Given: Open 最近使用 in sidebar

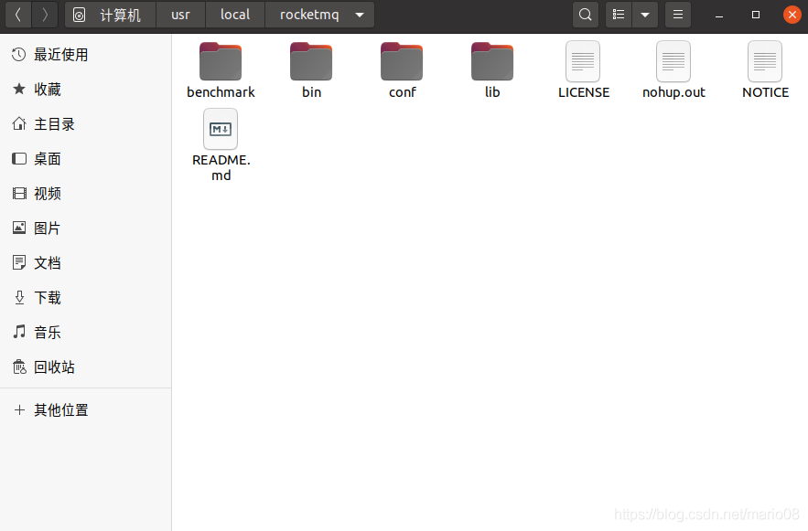Looking at the screenshot, I should pyautogui.click(x=85, y=55).
